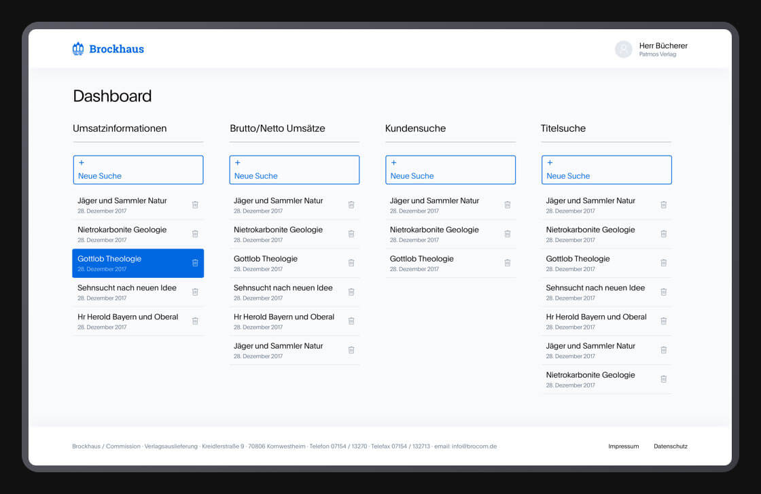Delete last Nietrokarbonite Geologie in Titelsuche
Image resolution: width=761 pixels, height=494 pixels.
tap(663, 378)
